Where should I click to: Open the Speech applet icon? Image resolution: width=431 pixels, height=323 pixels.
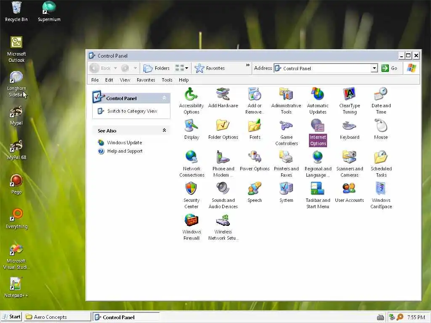[255, 193]
